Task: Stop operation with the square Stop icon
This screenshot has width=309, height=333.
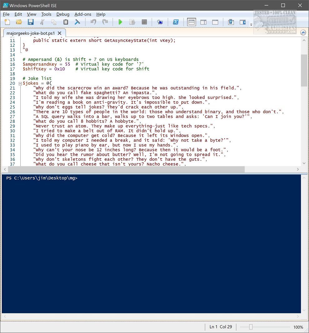Action: pos(144,22)
